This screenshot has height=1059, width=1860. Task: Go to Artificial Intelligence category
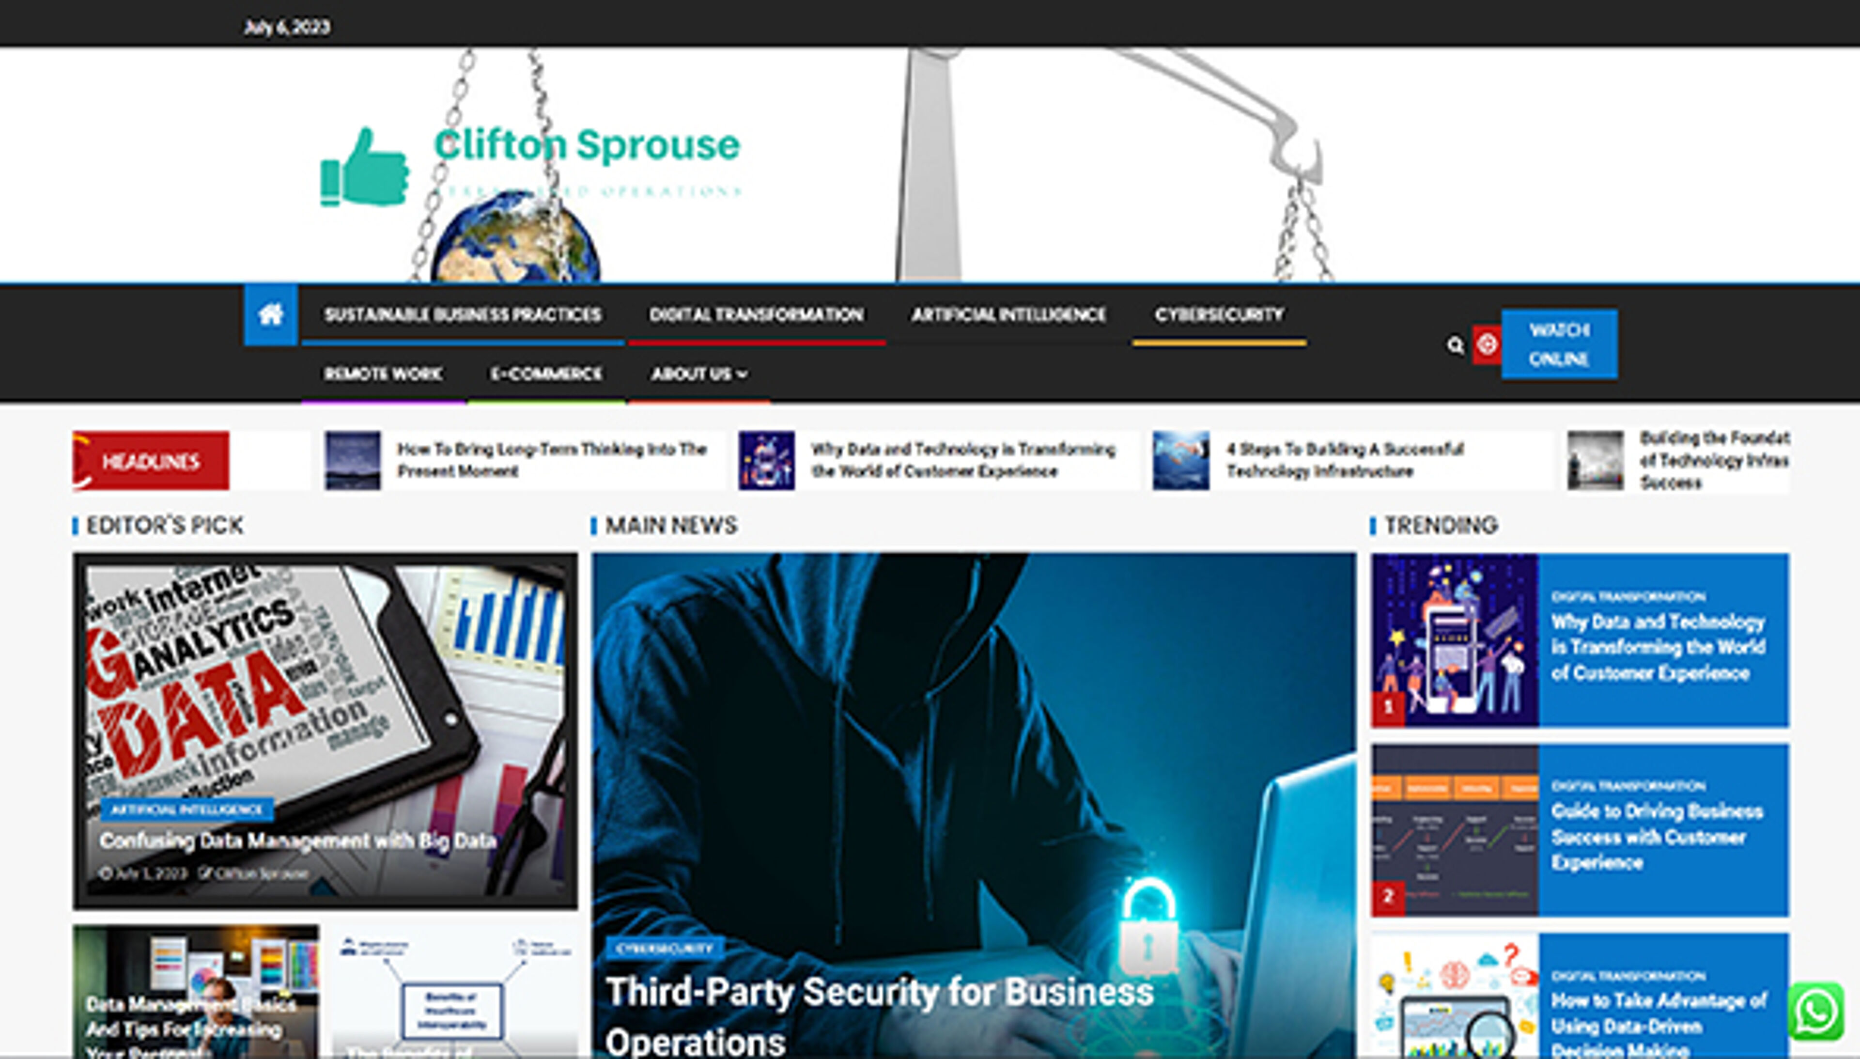[1008, 315]
